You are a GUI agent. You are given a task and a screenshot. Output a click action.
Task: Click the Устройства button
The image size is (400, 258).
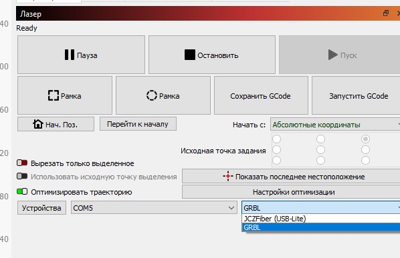[x=41, y=208]
